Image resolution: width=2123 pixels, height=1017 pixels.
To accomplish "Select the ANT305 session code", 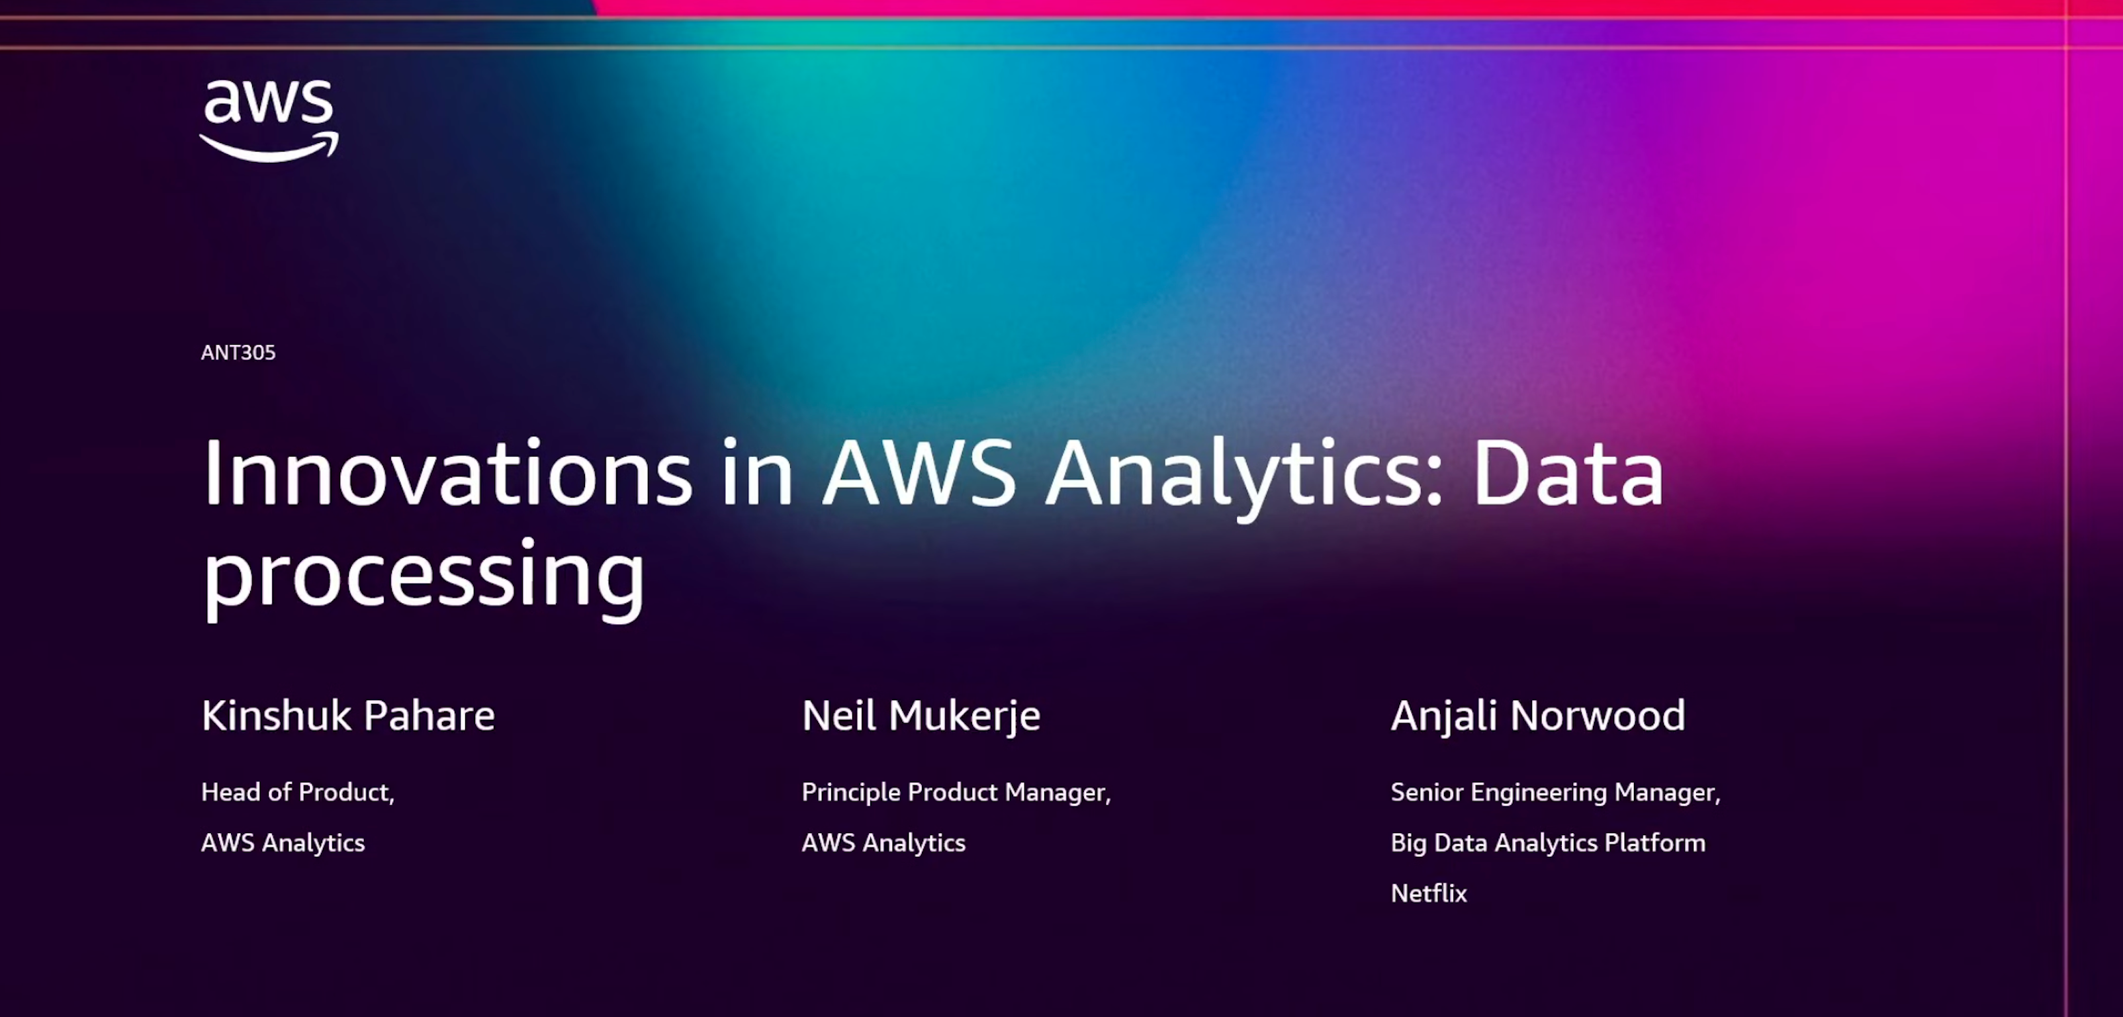I will click(238, 353).
